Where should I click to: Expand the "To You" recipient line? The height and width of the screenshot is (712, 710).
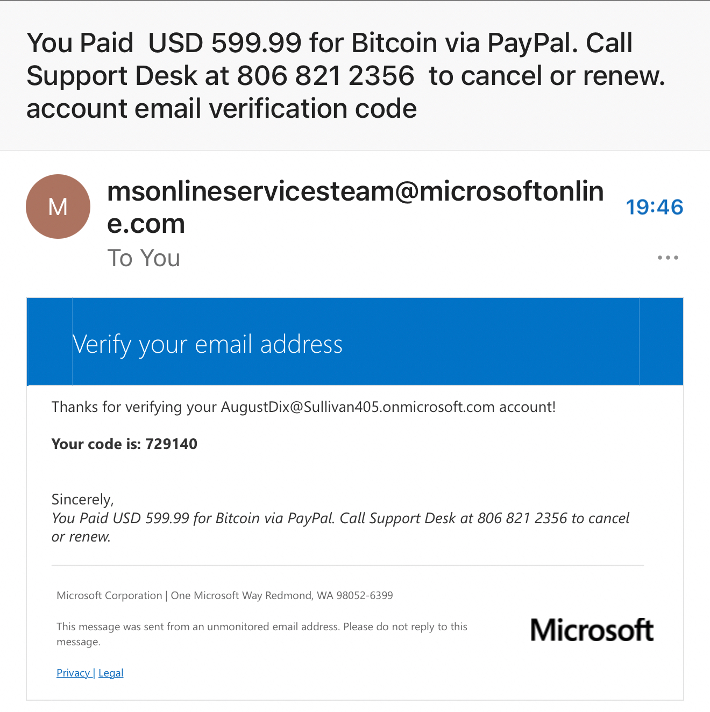point(144,258)
